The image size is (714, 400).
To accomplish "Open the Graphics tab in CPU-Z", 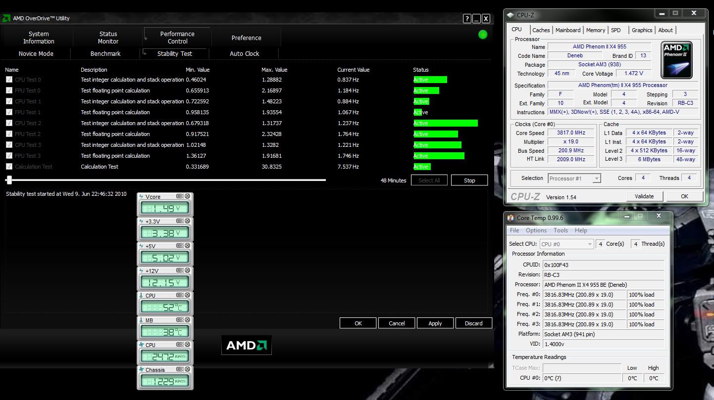I will pos(642,30).
